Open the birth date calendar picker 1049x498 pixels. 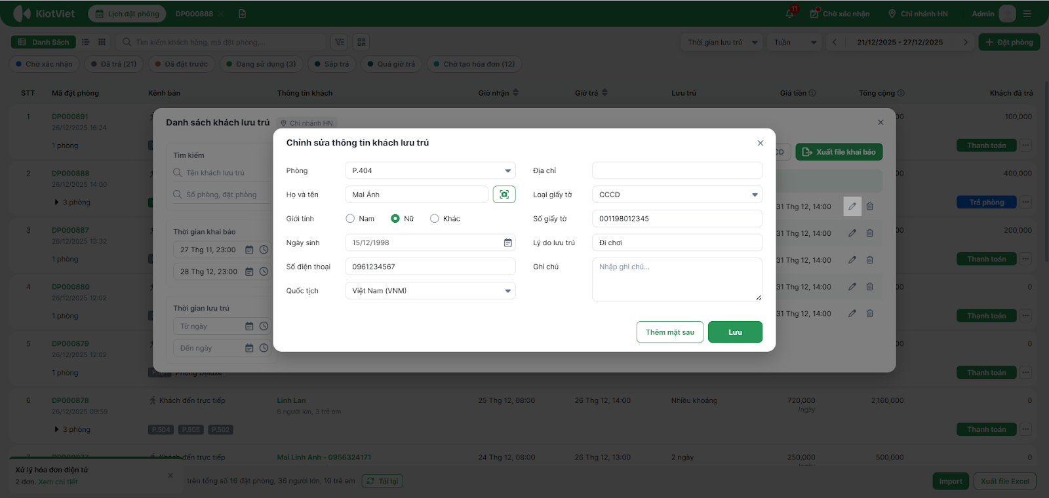coord(507,243)
